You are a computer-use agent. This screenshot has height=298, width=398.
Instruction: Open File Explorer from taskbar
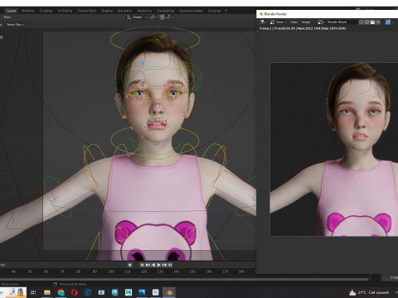pos(47,292)
